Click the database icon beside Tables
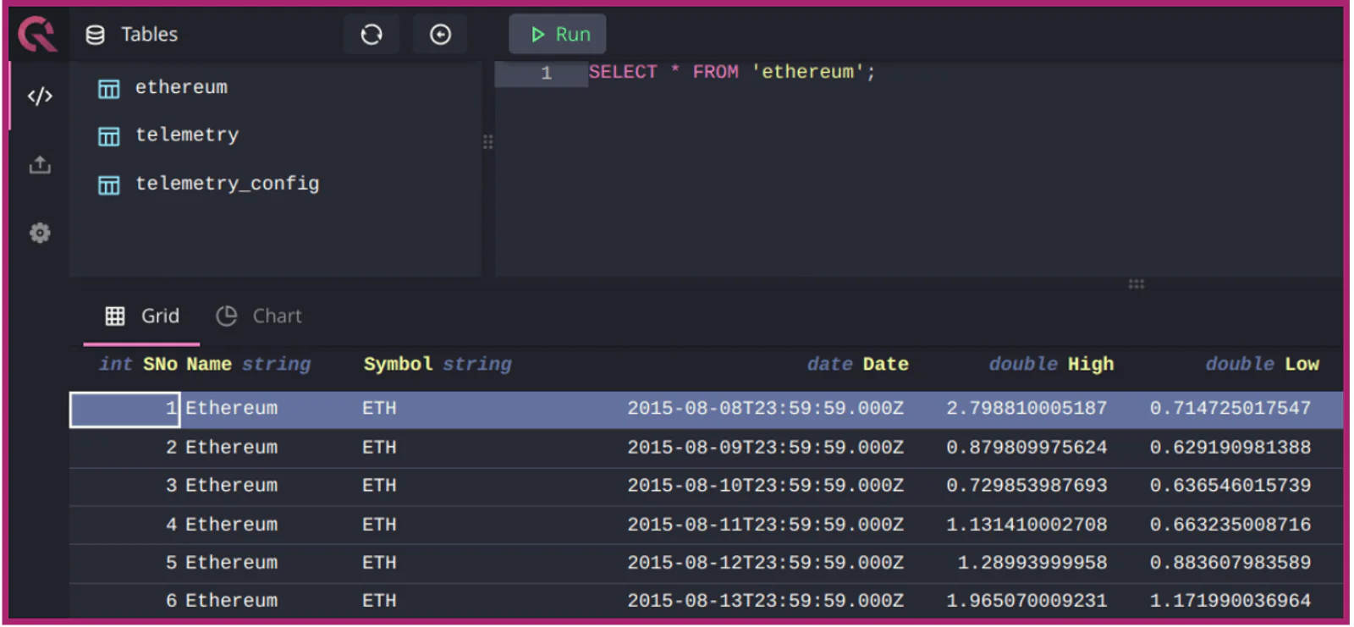 pos(96,35)
